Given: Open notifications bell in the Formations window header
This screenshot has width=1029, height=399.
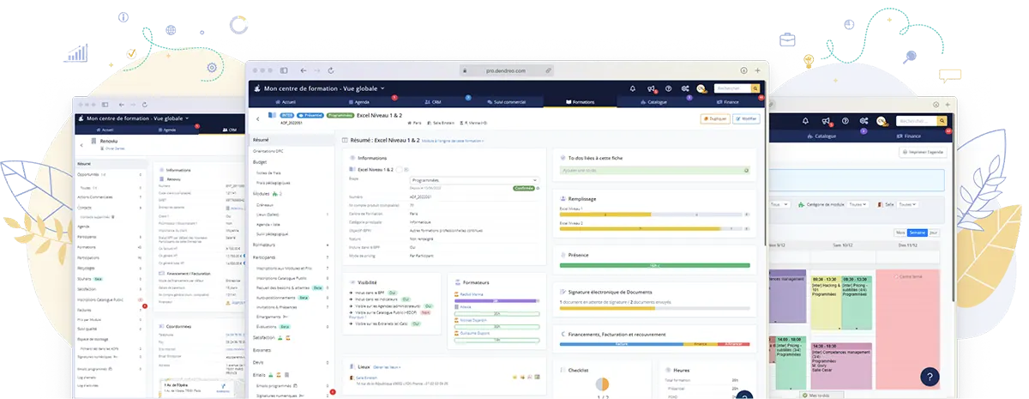Looking at the screenshot, I should 633,88.
